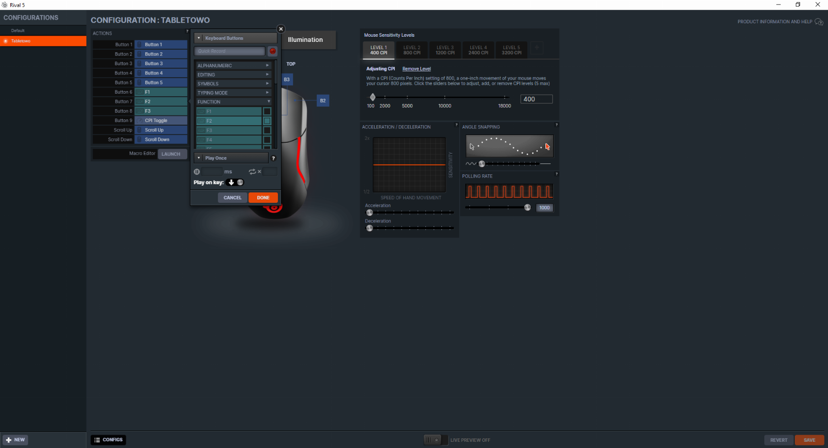Switch to Level 4 2400 CPI tab
828x448 pixels.
478,50
